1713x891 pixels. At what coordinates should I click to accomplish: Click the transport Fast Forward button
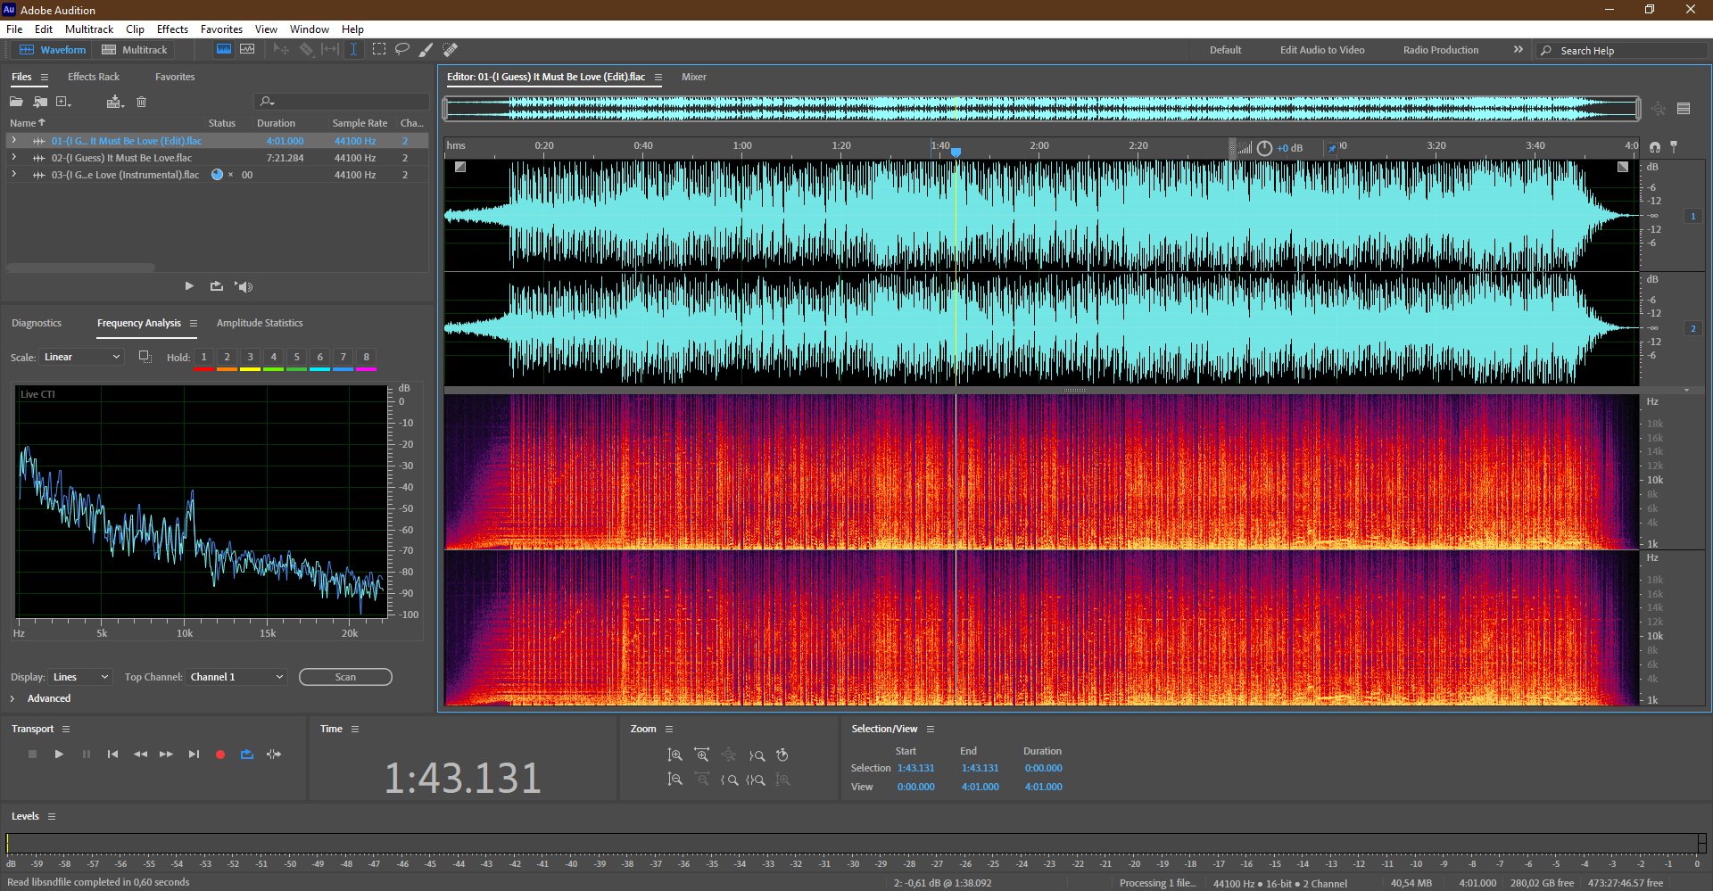click(166, 755)
